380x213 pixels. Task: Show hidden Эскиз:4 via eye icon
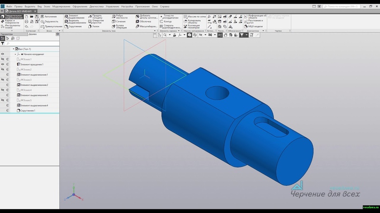click(2, 90)
